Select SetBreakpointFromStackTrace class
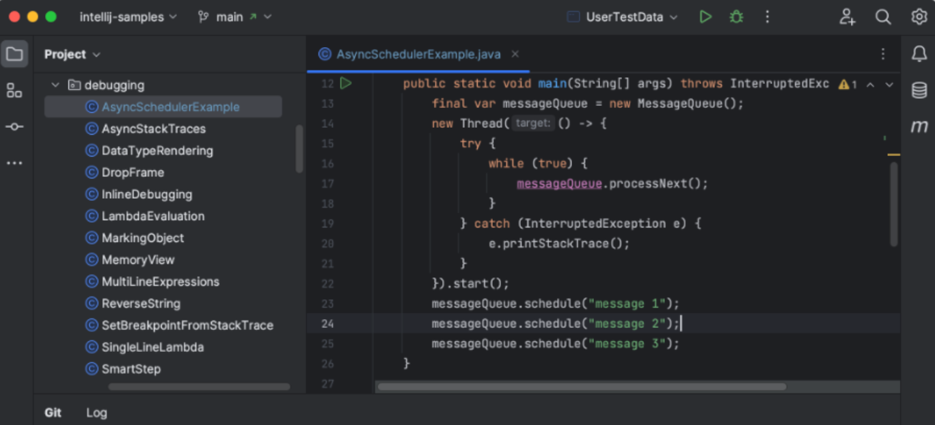Image resolution: width=935 pixels, height=425 pixels. (187, 325)
